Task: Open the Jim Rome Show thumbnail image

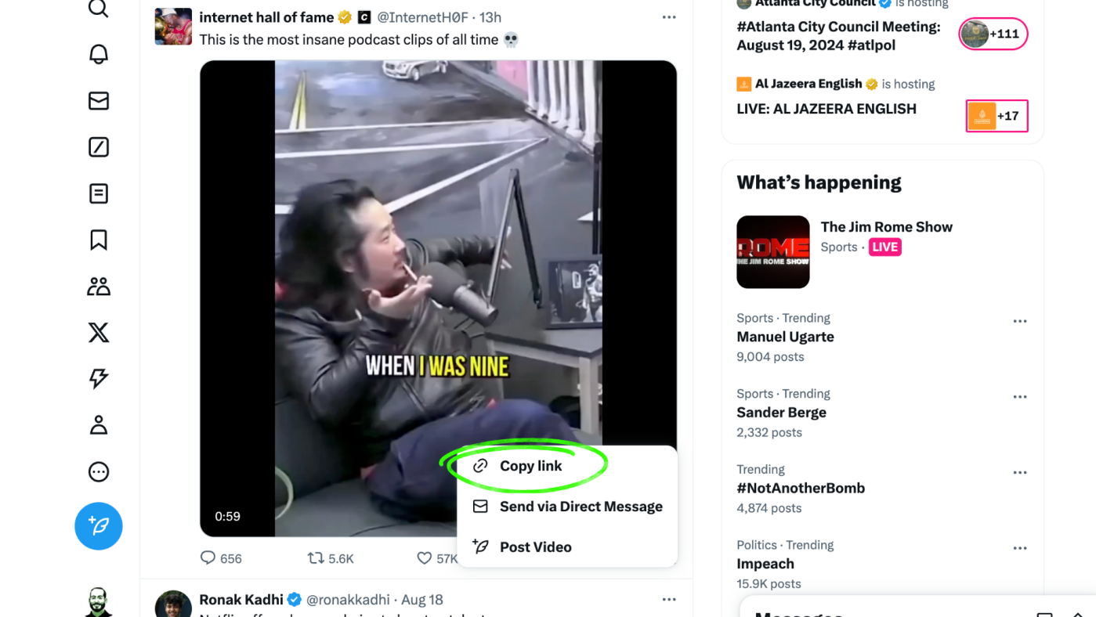Action: coord(772,252)
